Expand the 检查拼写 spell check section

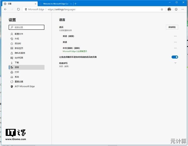(x=175, y=63)
